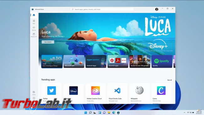This screenshot has height=115, width=204.
Task: Click the Luca hero title text
Action: coord(46,32)
